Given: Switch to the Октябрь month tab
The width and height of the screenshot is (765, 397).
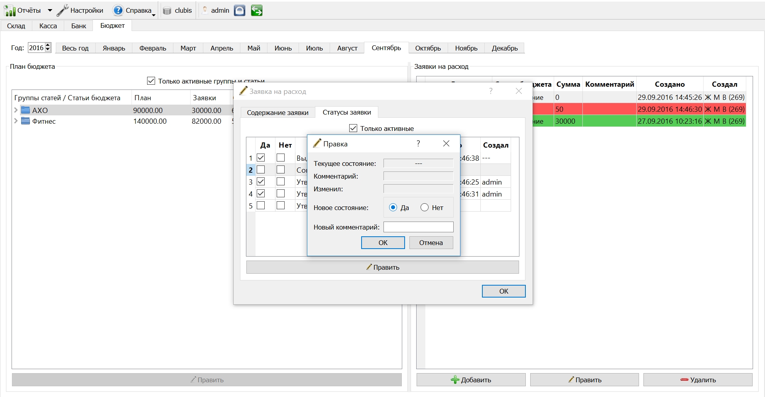Looking at the screenshot, I should click(428, 48).
